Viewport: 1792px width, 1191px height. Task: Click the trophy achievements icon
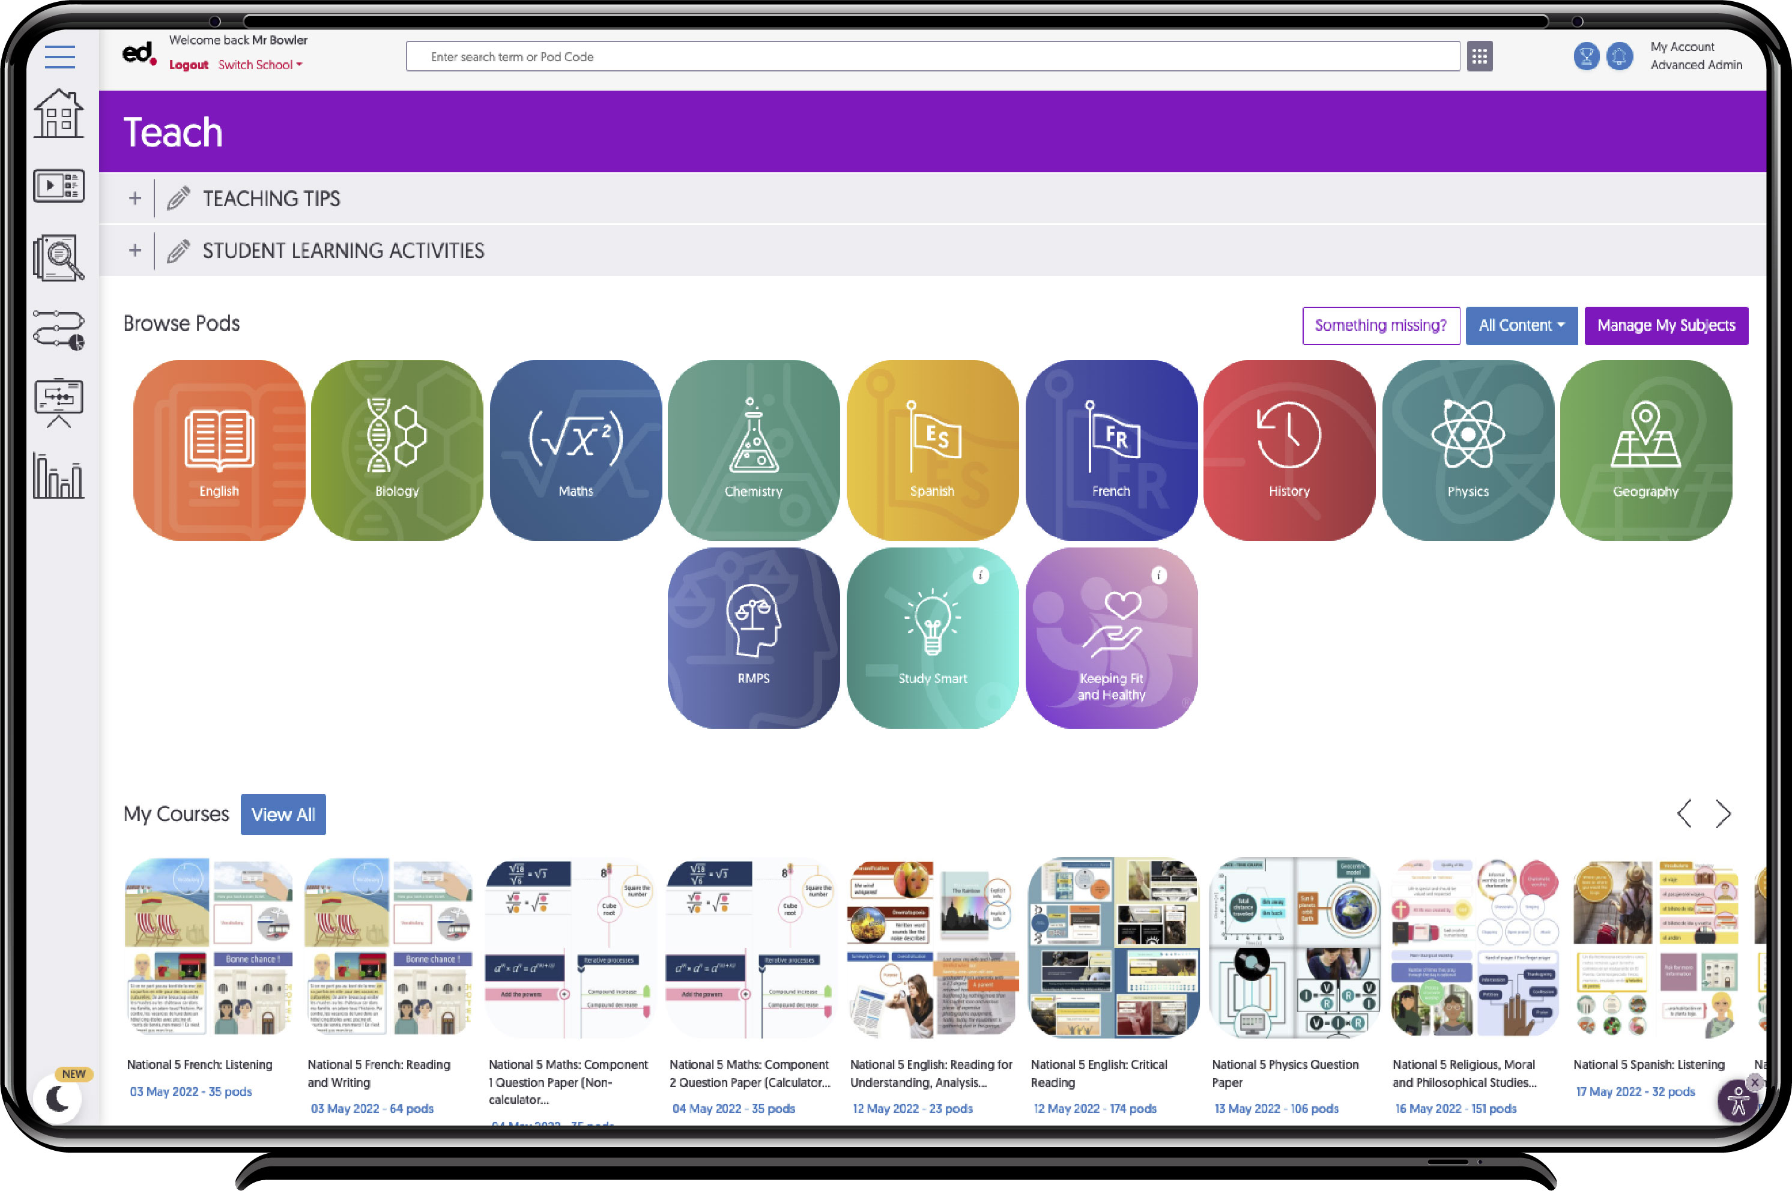tap(1585, 57)
